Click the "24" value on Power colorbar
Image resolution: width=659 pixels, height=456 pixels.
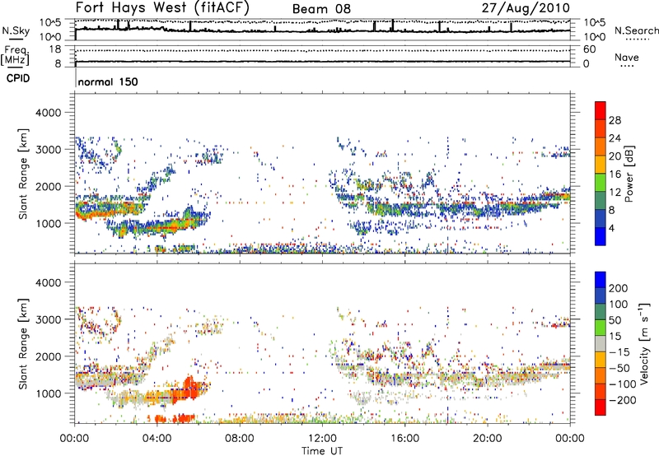[x=615, y=138]
